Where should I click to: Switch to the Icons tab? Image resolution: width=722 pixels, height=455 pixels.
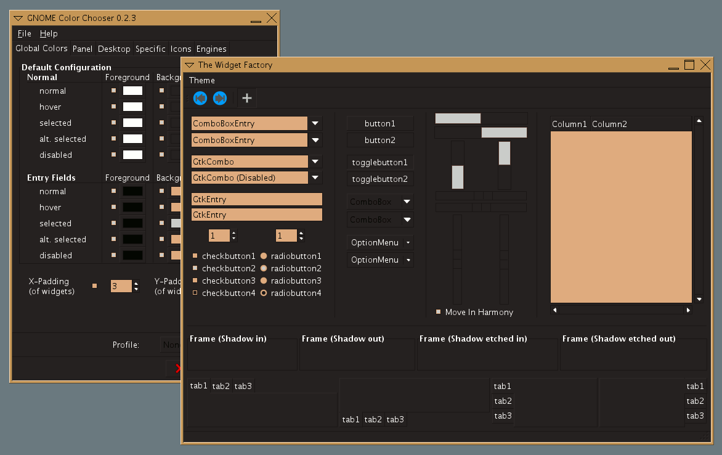[181, 49]
